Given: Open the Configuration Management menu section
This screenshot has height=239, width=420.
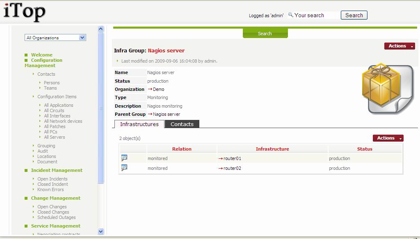Looking at the screenshot, I should click(43, 63).
